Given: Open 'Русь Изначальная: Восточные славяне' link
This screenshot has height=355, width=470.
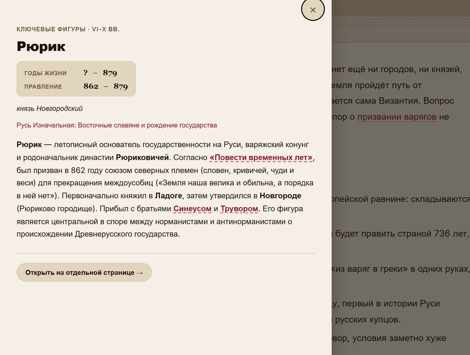Looking at the screenshot, I should [117, 125].
